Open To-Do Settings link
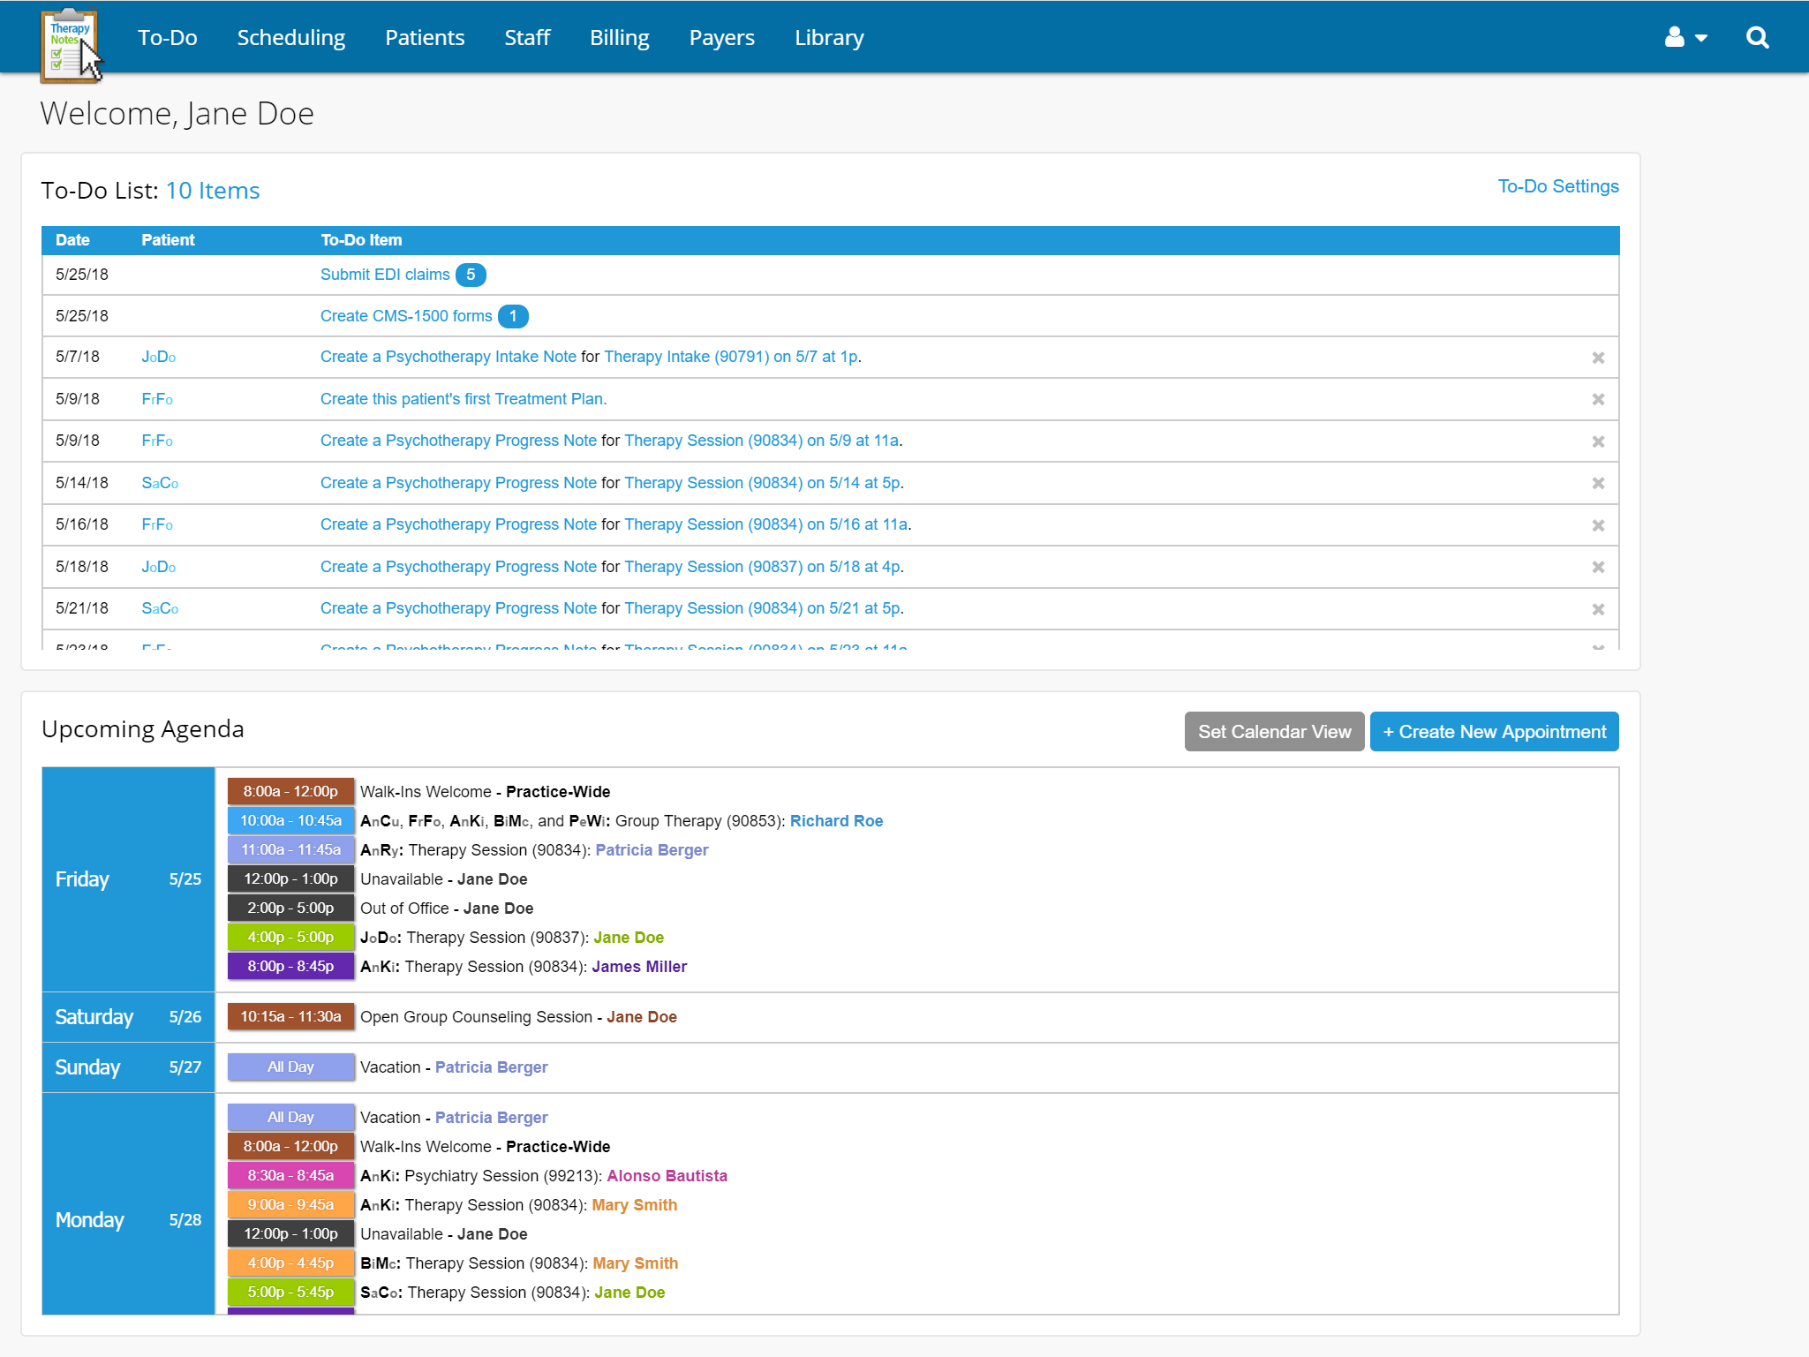 click(x=1557, y=186)
